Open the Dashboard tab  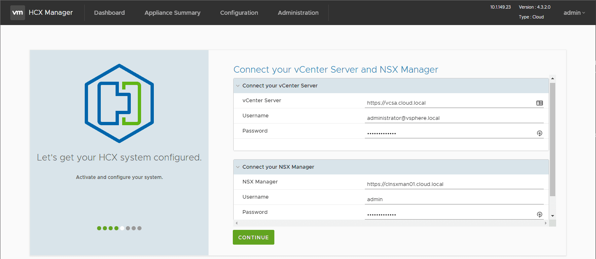[x=109, y=13]
